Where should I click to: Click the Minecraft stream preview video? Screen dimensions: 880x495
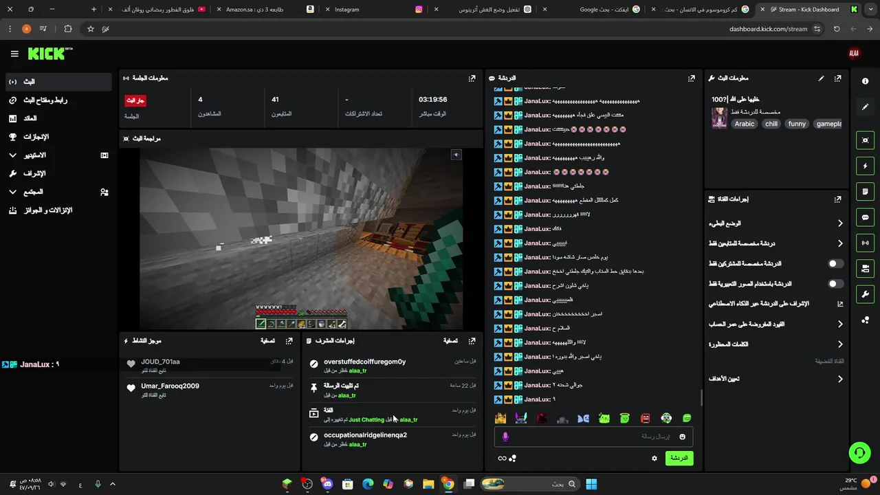[301, 239]
